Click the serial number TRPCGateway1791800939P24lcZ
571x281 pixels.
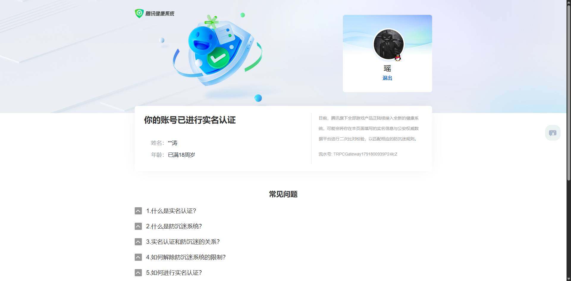click(365, 154)
